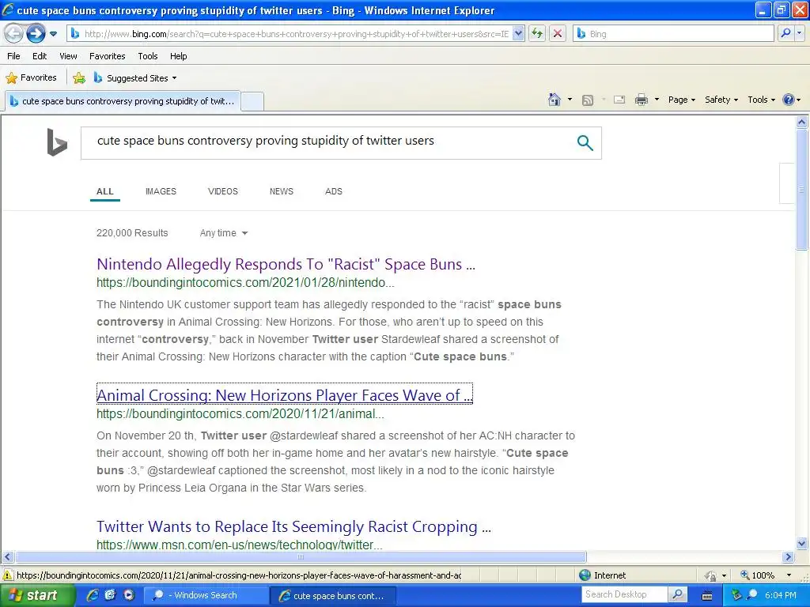Click the teal magnifier search icon on page
The width and height of the screenshot is (810, 607).
pos(585,142)
